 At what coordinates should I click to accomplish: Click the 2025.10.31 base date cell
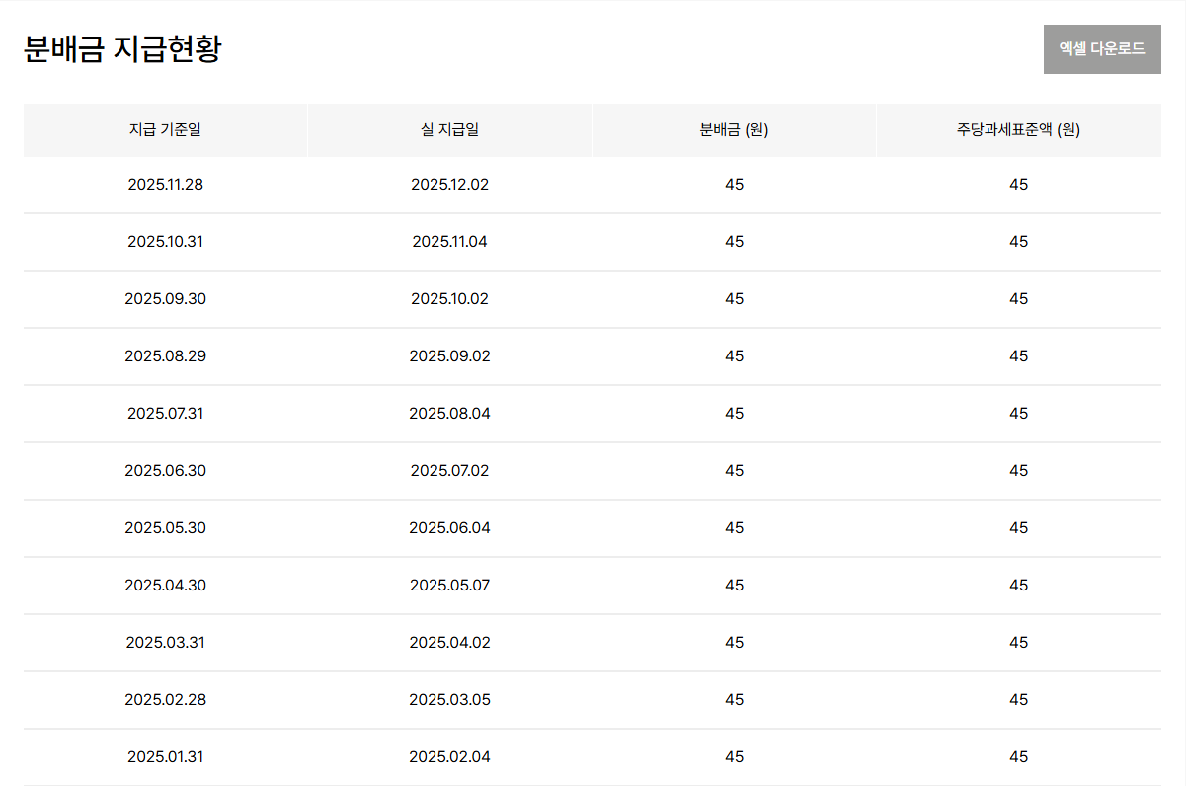(x=165, y=242)
